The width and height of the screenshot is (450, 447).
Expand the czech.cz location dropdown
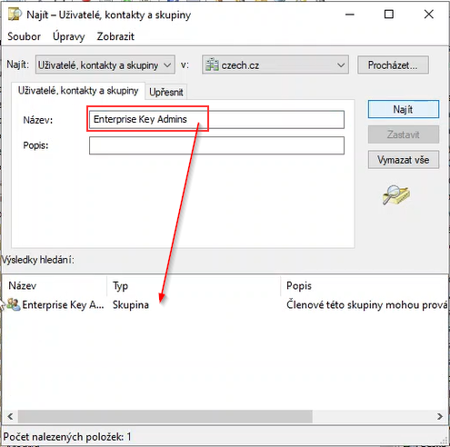[x=275, y=65]
